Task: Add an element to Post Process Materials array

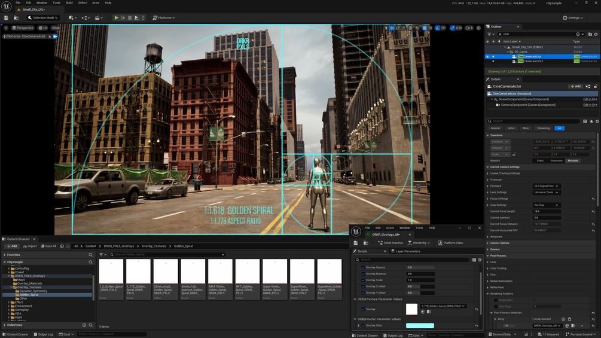Action: click(x=563, y=319)
